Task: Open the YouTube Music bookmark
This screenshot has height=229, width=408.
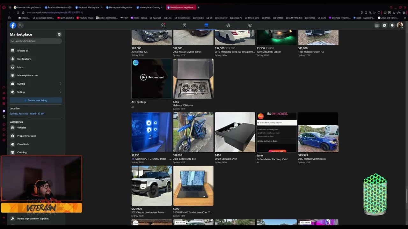Action: click(x=85, y=18)
